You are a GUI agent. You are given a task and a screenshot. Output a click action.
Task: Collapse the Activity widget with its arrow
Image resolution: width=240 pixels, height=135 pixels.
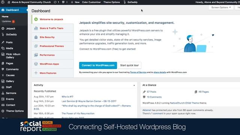point(134,85)
